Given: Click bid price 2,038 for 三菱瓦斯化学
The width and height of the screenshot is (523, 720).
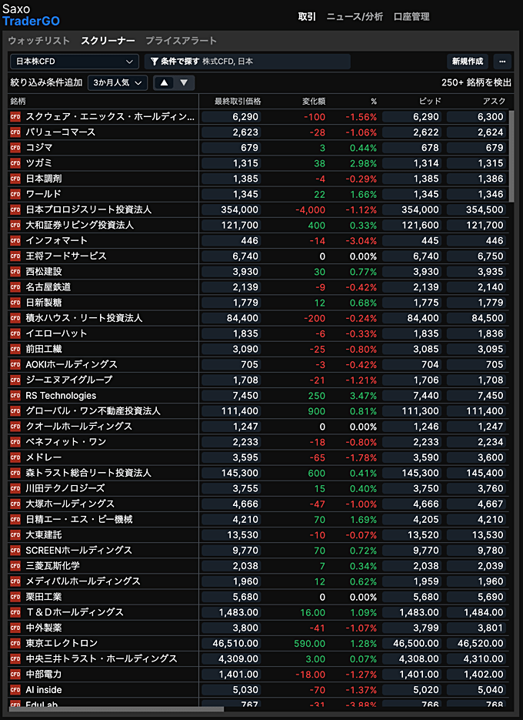Looking at the screenshot, I should (411, 566).
